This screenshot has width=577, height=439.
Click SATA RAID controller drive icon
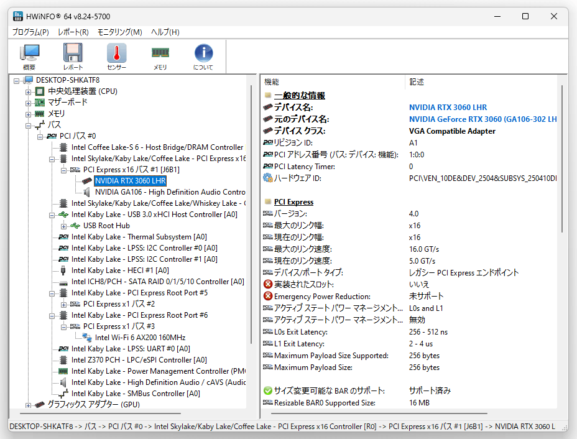[x=63, y=283]
